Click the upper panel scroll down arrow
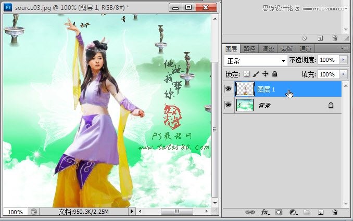Image resolution: width=353 pixels, height=221 pixels. click(x=346, y=30)
